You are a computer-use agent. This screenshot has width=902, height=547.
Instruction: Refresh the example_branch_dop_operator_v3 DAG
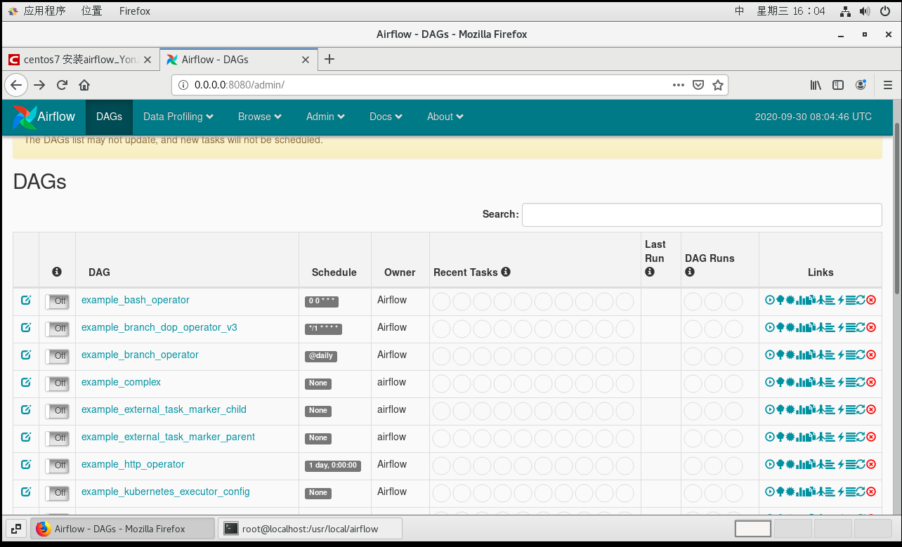[x=861, y=327]
